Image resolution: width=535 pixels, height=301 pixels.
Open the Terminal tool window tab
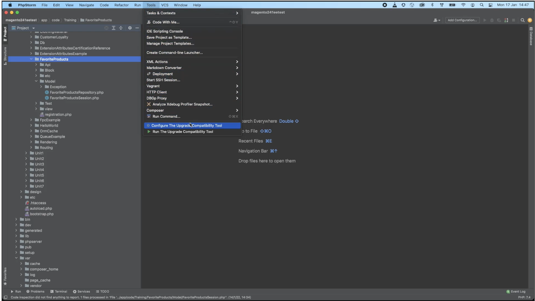59,292
